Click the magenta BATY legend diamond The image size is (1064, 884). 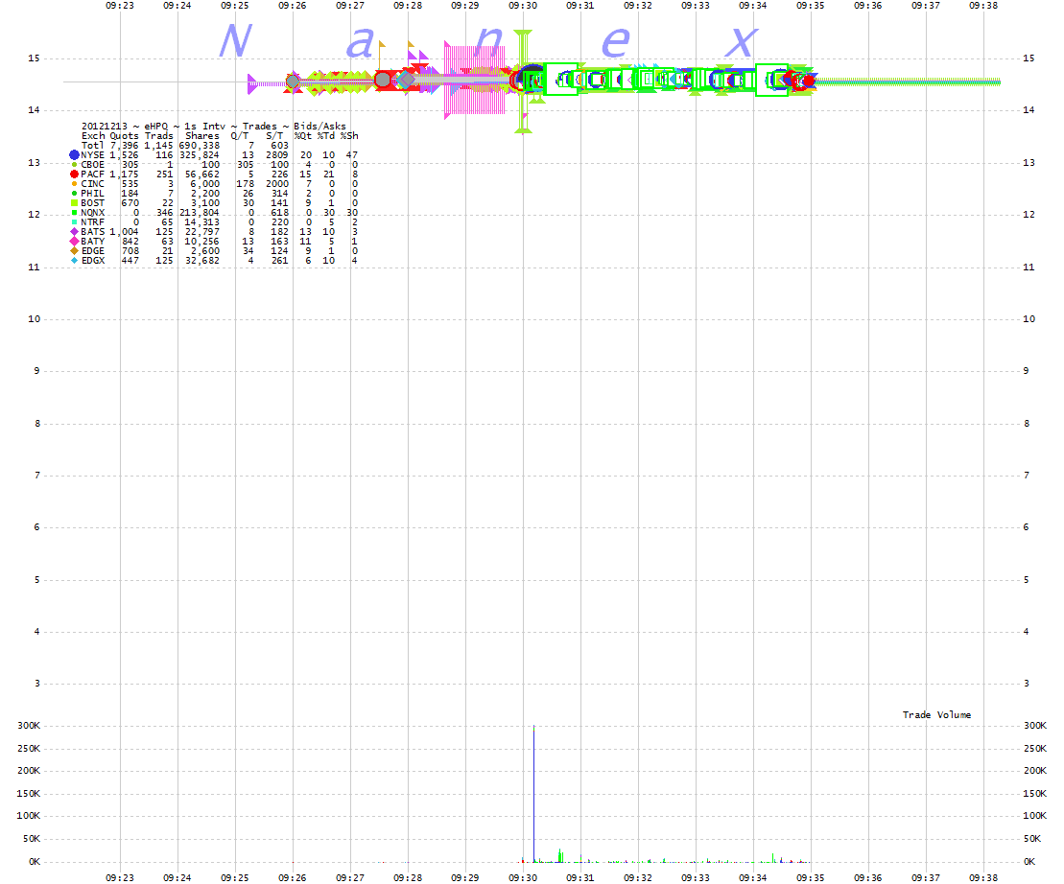(75, 242)
